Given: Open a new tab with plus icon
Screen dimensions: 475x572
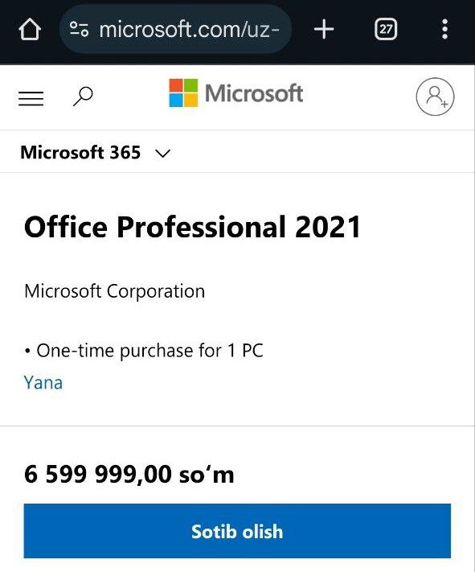Looking at the screenshot, I should point(324,29).
